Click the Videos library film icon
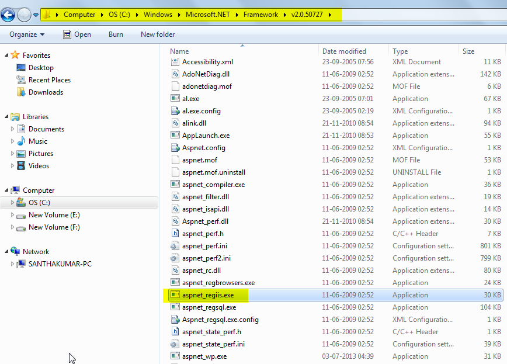 pyautogui.click(x=21, y=166)
